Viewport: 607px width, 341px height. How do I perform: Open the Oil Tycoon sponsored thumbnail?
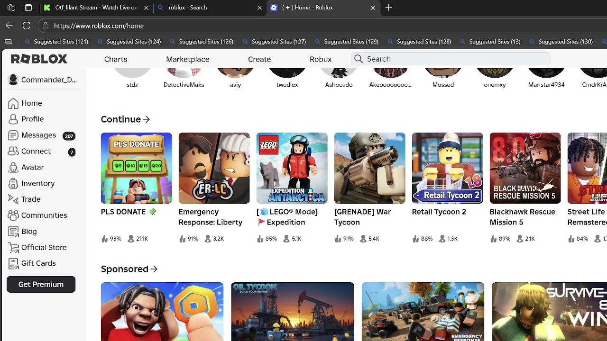[293, 312]
